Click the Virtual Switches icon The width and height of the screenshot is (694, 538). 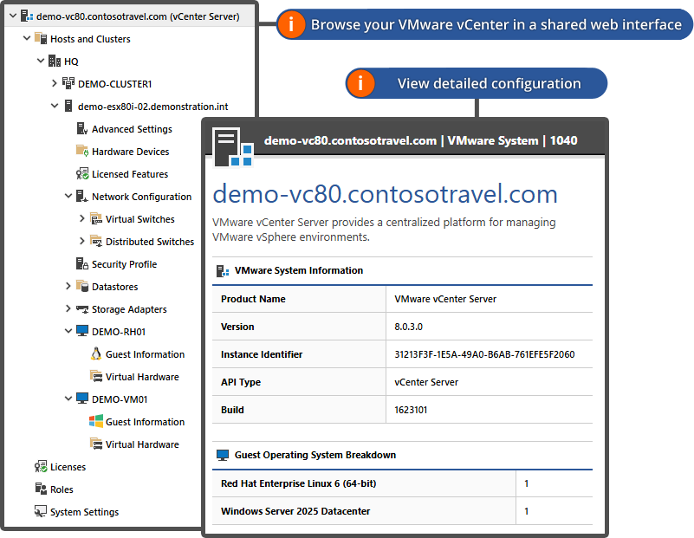click(96, 218)
